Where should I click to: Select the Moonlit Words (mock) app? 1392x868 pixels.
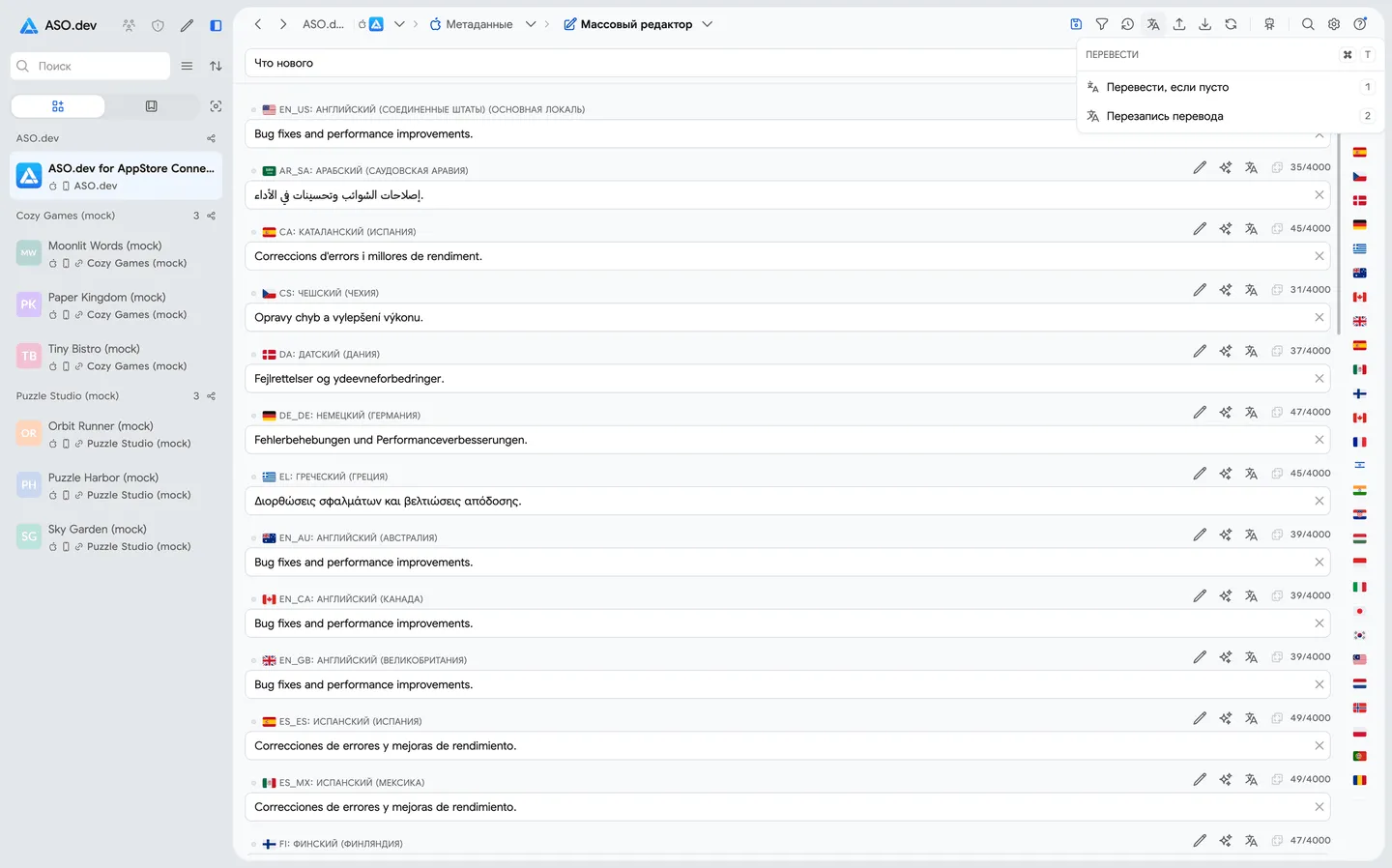click(x=116, y=253)
